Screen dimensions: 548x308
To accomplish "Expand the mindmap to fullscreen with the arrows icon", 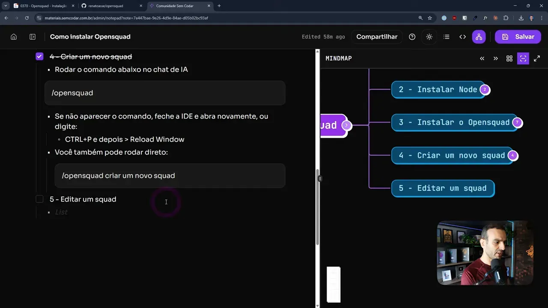I will [537, 58].
